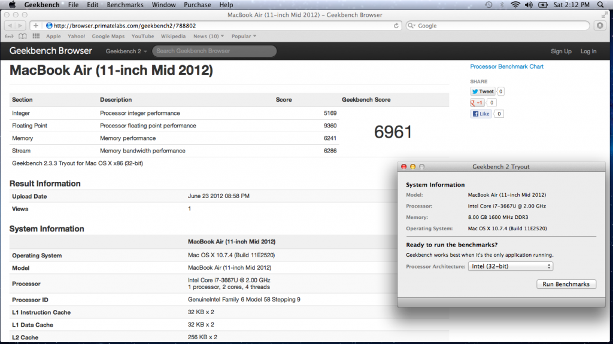
Task: Go forward with the browser forward arrow
Action: 20,25
